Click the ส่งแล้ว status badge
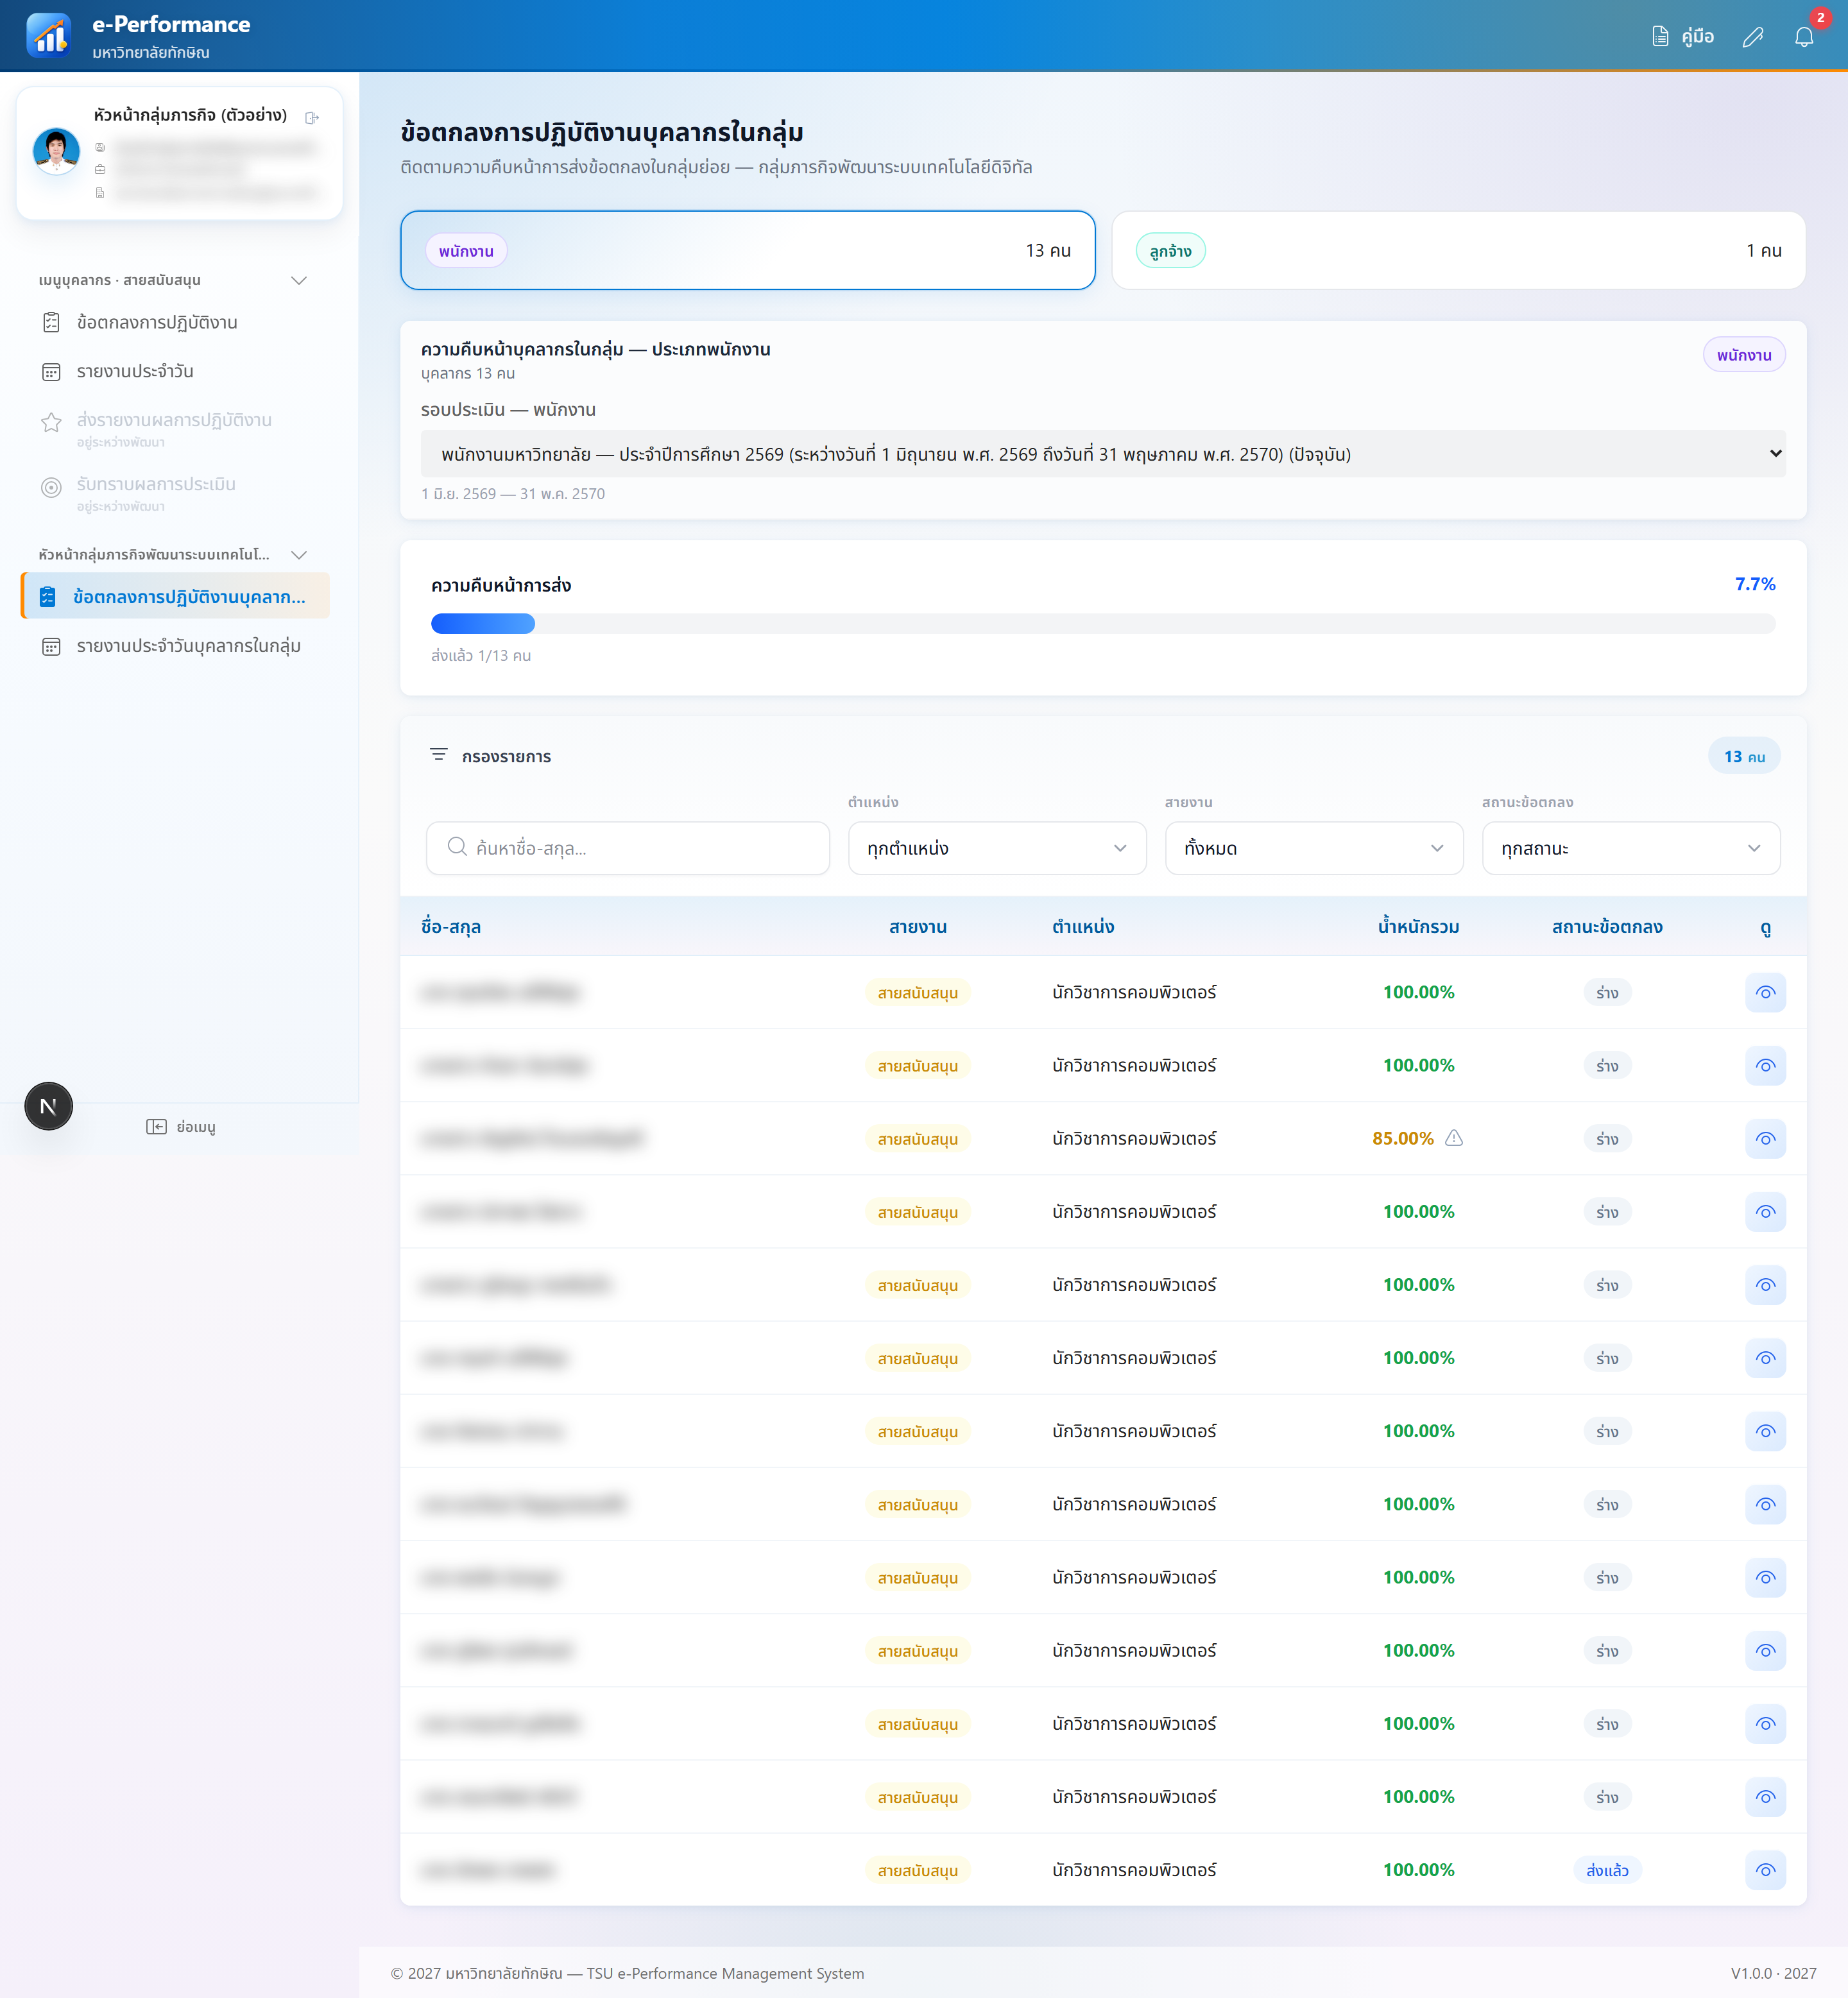The height and width of the screenshot is (1998, 1848). coord(1607,1870)
